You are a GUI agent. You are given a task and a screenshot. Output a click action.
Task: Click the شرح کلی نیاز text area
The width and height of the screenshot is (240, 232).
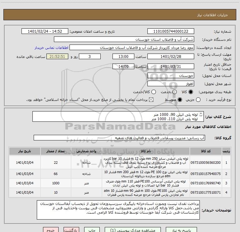pos(118,116)
